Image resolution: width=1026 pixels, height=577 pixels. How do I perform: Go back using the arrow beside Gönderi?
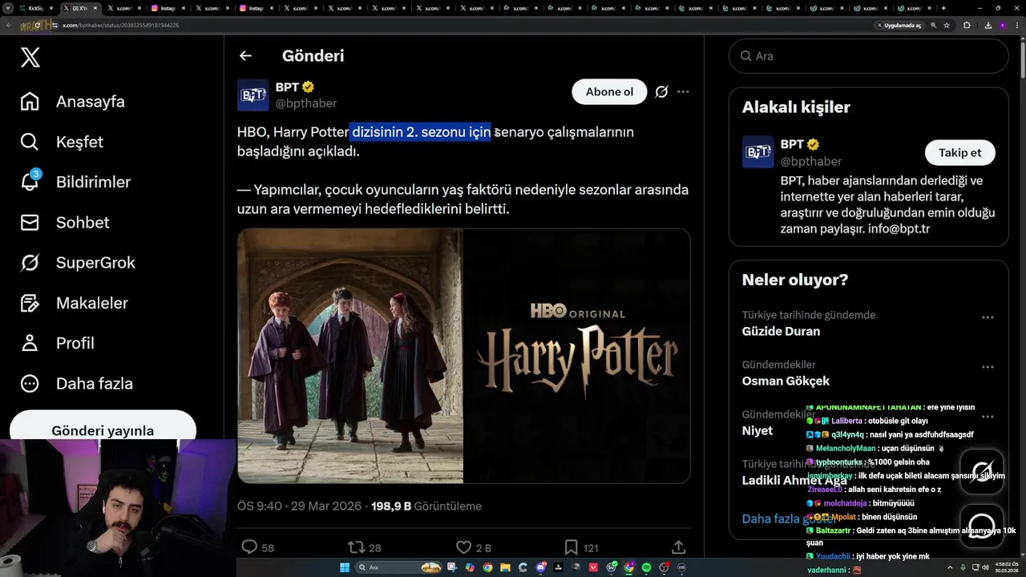[245, 56]
